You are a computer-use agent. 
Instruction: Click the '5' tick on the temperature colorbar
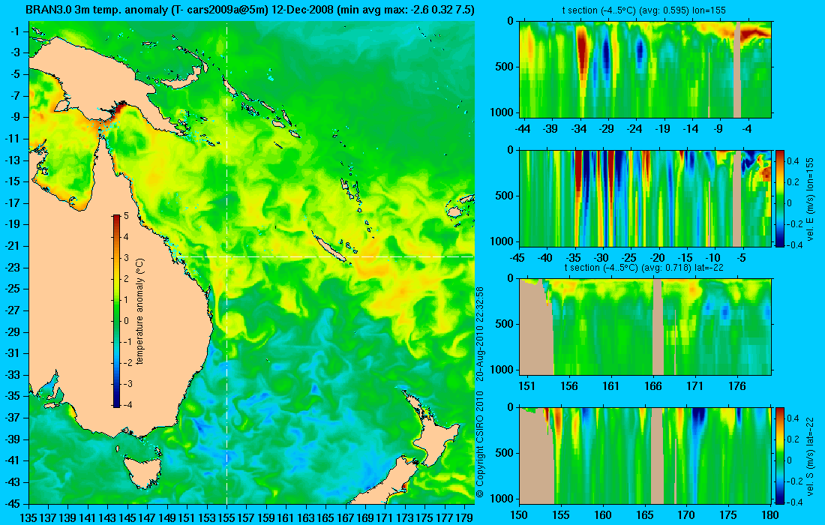(x=126, y=216)
